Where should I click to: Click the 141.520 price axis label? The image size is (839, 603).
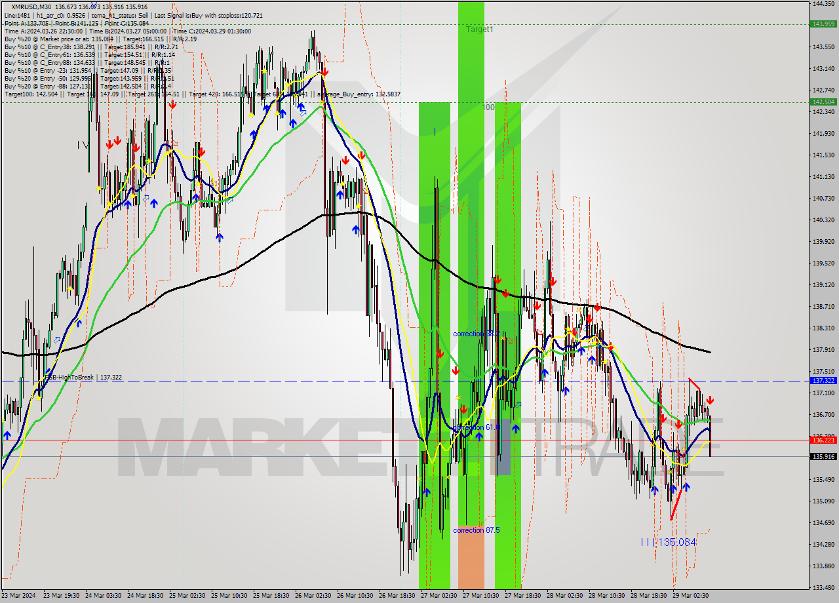(823, 155)
